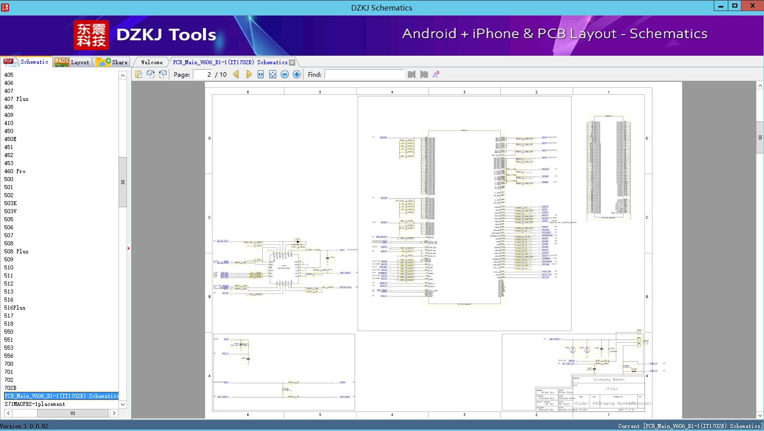This screenshot has width=764, height=431.
Task: Select the 405 item in list
Action: click(x=9, y=75)
